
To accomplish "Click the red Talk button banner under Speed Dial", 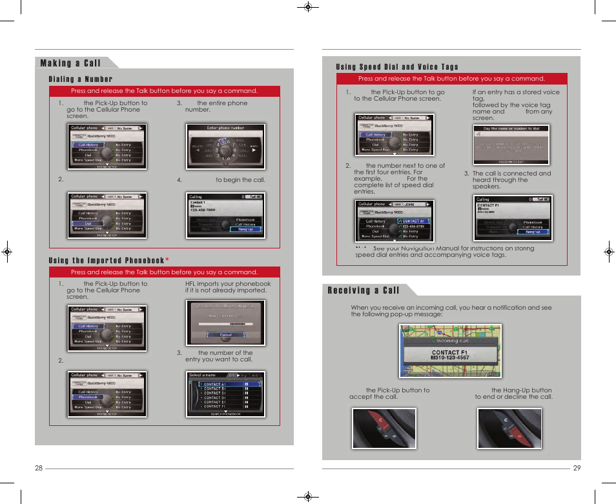I will [452, 79].
